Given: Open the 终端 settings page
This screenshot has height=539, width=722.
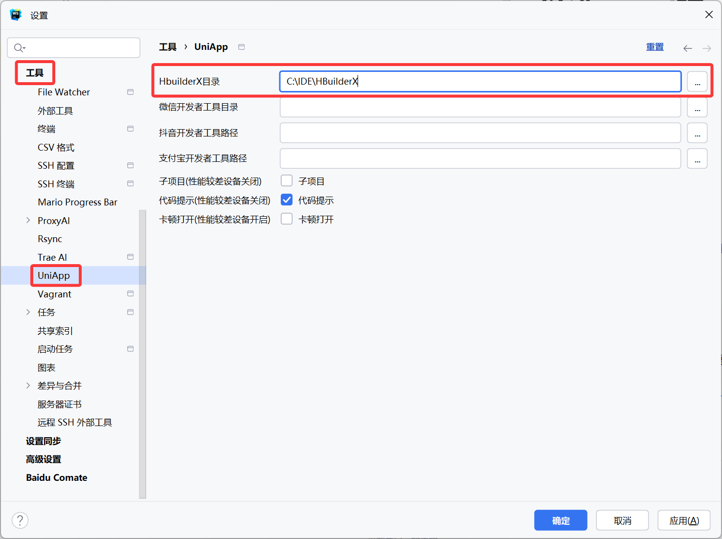Looking at the screenshot, I should (x=46, y=129).
